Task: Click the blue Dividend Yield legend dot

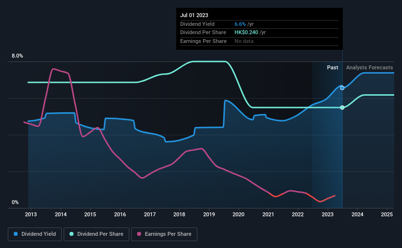Action: [x=16, y=234]
